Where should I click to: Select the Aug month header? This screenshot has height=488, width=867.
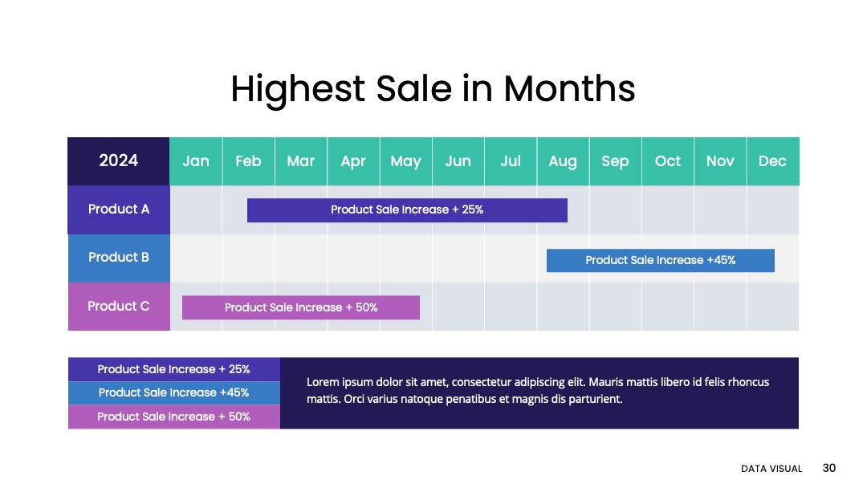(563, 161)
